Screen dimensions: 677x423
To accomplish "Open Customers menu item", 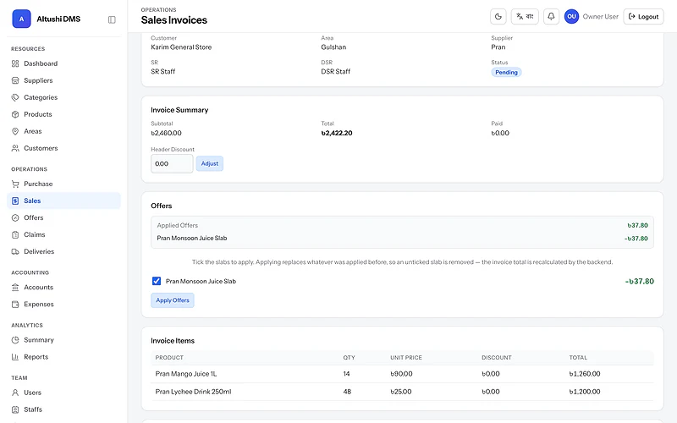I will click(x=63, y=148).
